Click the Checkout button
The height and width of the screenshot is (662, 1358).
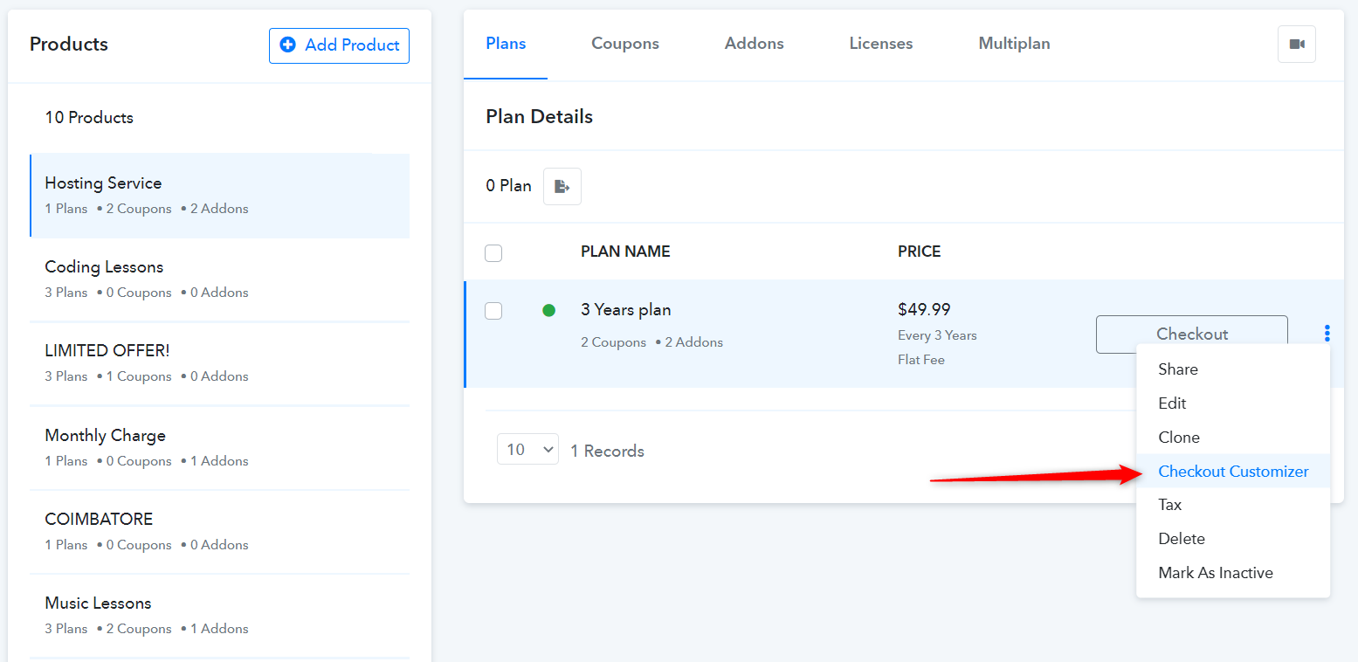(x=1192, y=334)
